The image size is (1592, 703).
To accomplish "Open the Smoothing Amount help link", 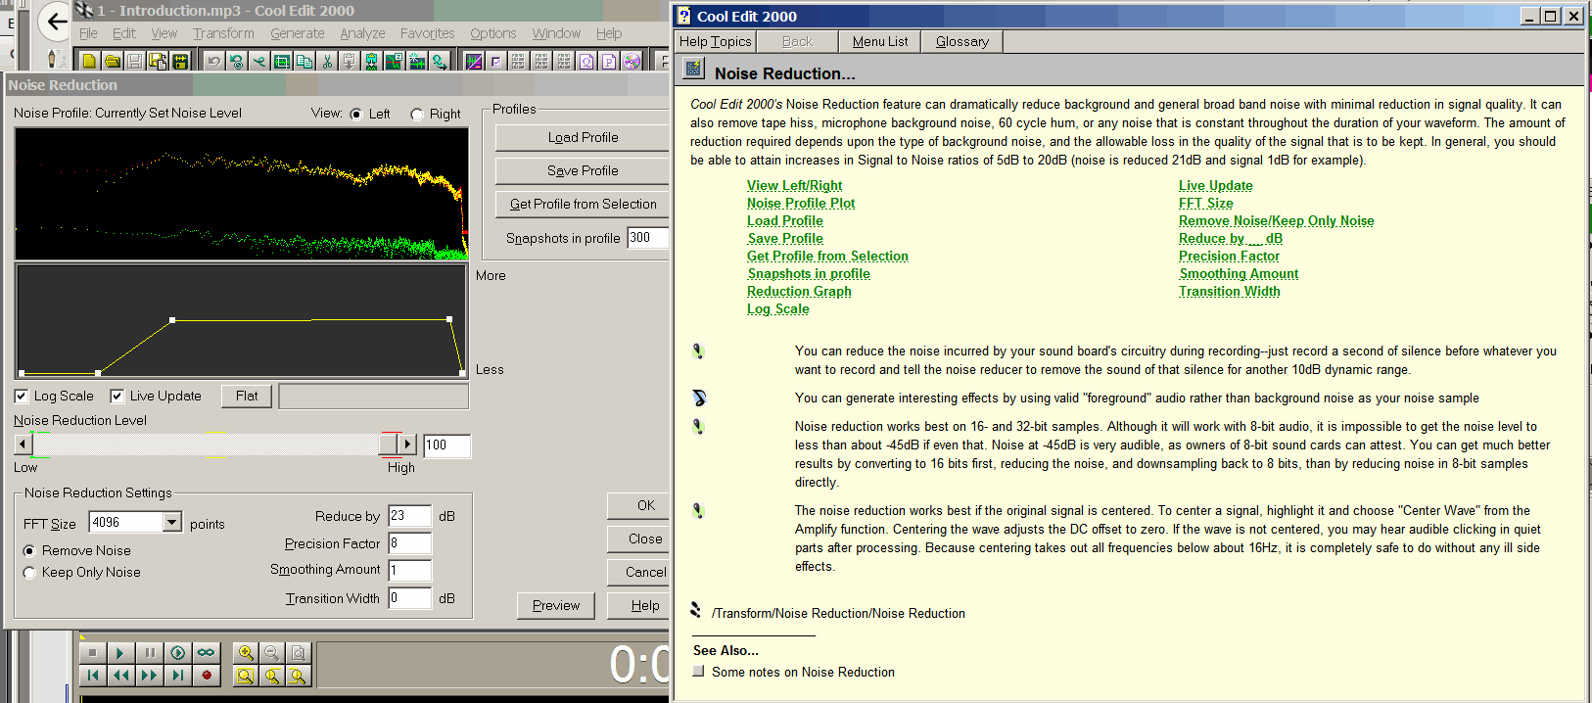I will click(x=1239, y=273).
